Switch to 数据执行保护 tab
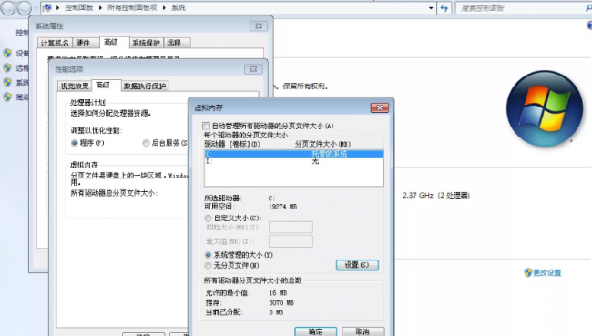The height and width of the screenshot is (336, 592). (x=145, y=87)
